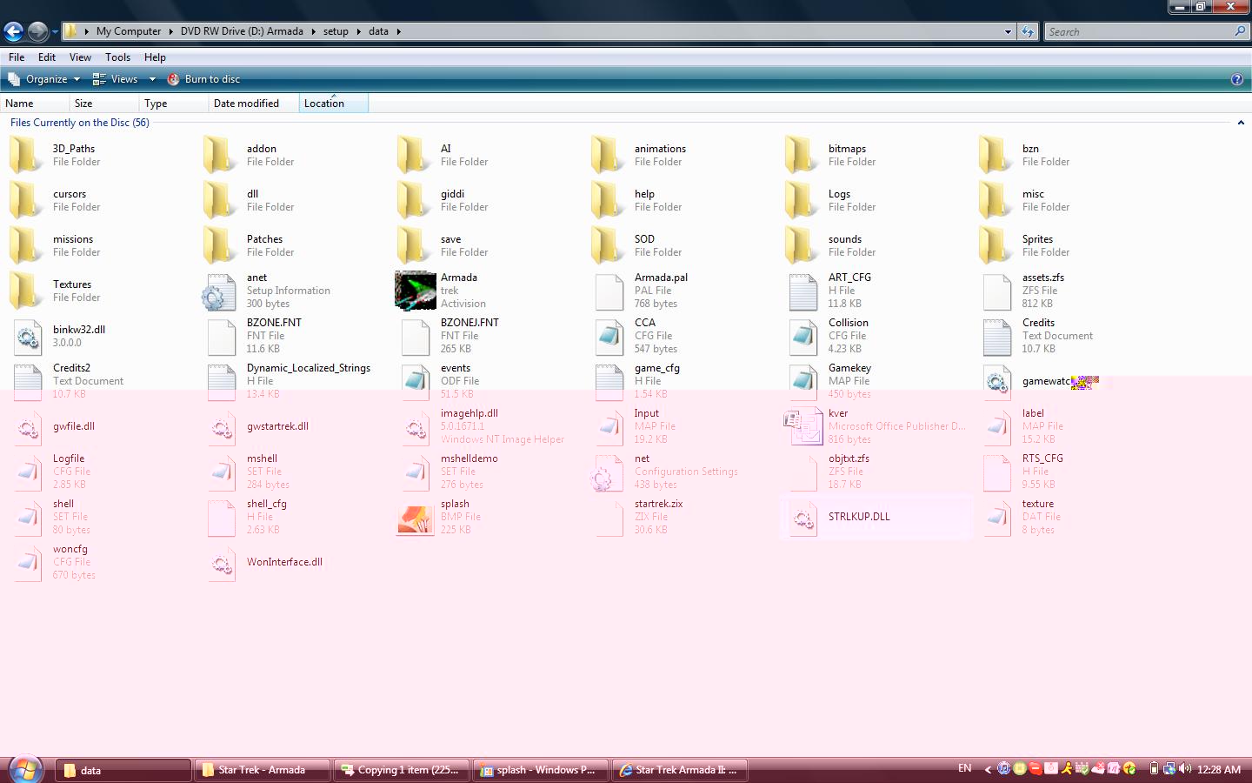Click the kver Publisher document icon
This screenshot has width=1252, height=783.
pyautogui.click(x=802, y=426)
